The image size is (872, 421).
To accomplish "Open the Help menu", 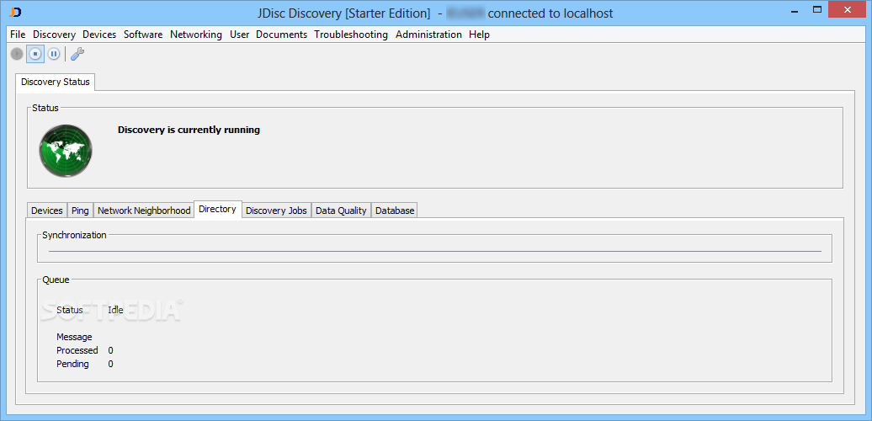I will click(479, 35).
